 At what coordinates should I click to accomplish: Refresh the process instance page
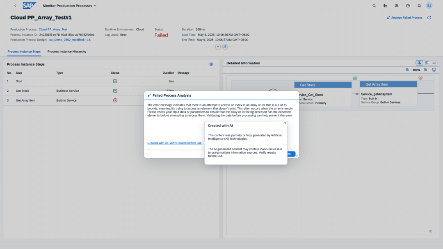coord(429,18)
